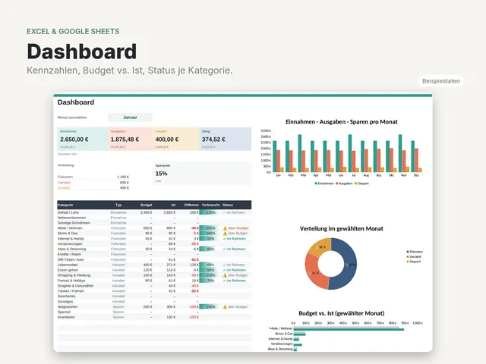Image resolution: width=486 pixels, height=364 pixels.
Task: Click the Differenz column header
Action: click(x=191, y=205)
